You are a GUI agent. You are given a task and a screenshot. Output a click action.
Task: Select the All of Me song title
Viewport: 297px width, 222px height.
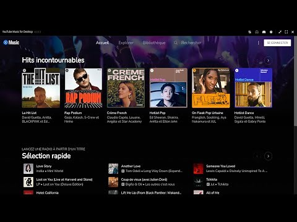[212, 192]
